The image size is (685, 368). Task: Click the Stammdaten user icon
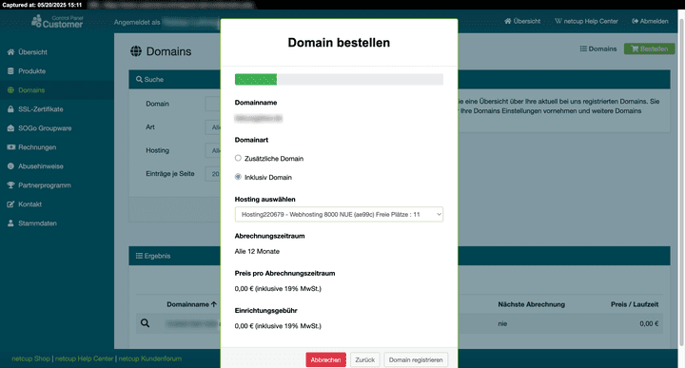[10, 223]
